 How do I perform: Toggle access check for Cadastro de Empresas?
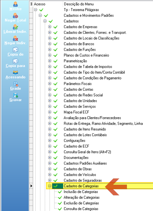point(55,27)
